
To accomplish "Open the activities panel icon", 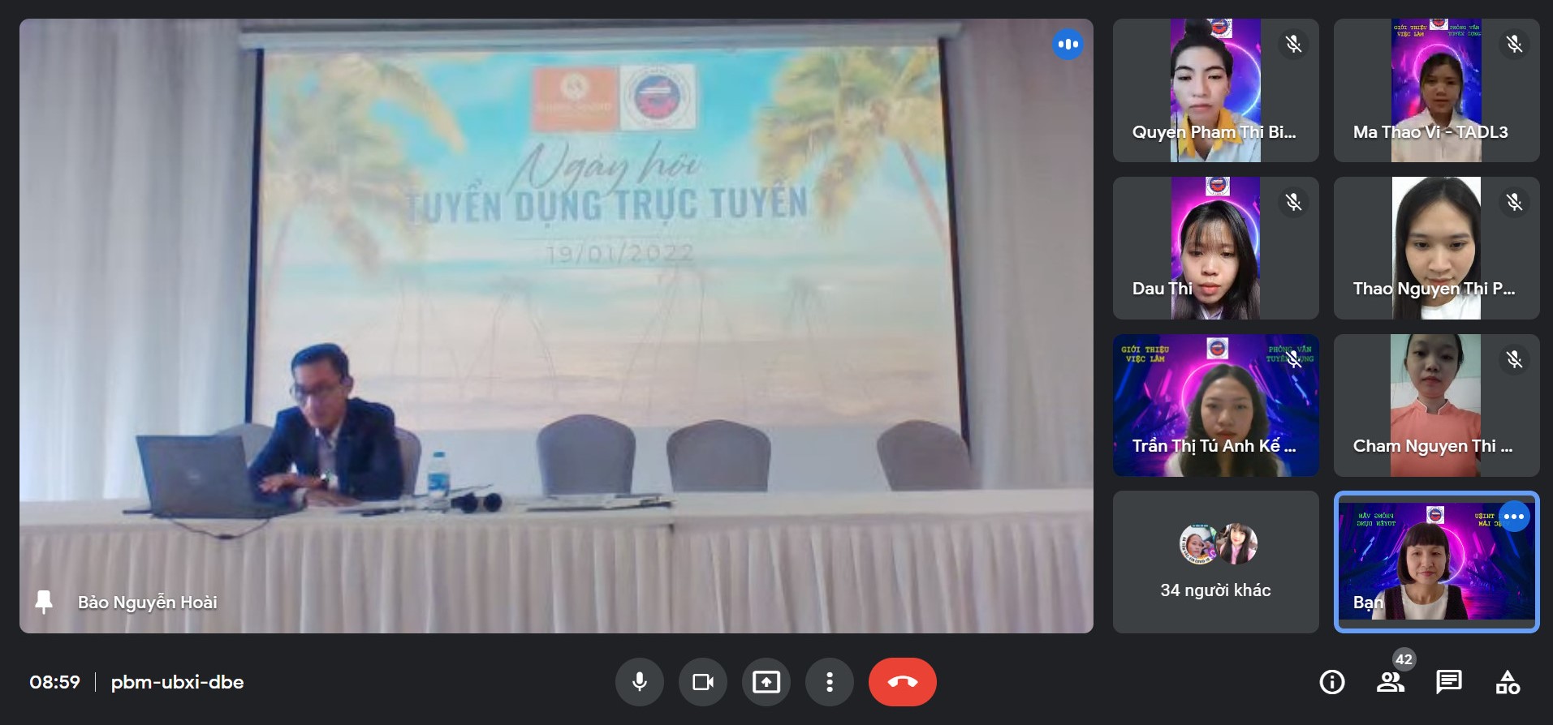I will tap(1507, 682).
